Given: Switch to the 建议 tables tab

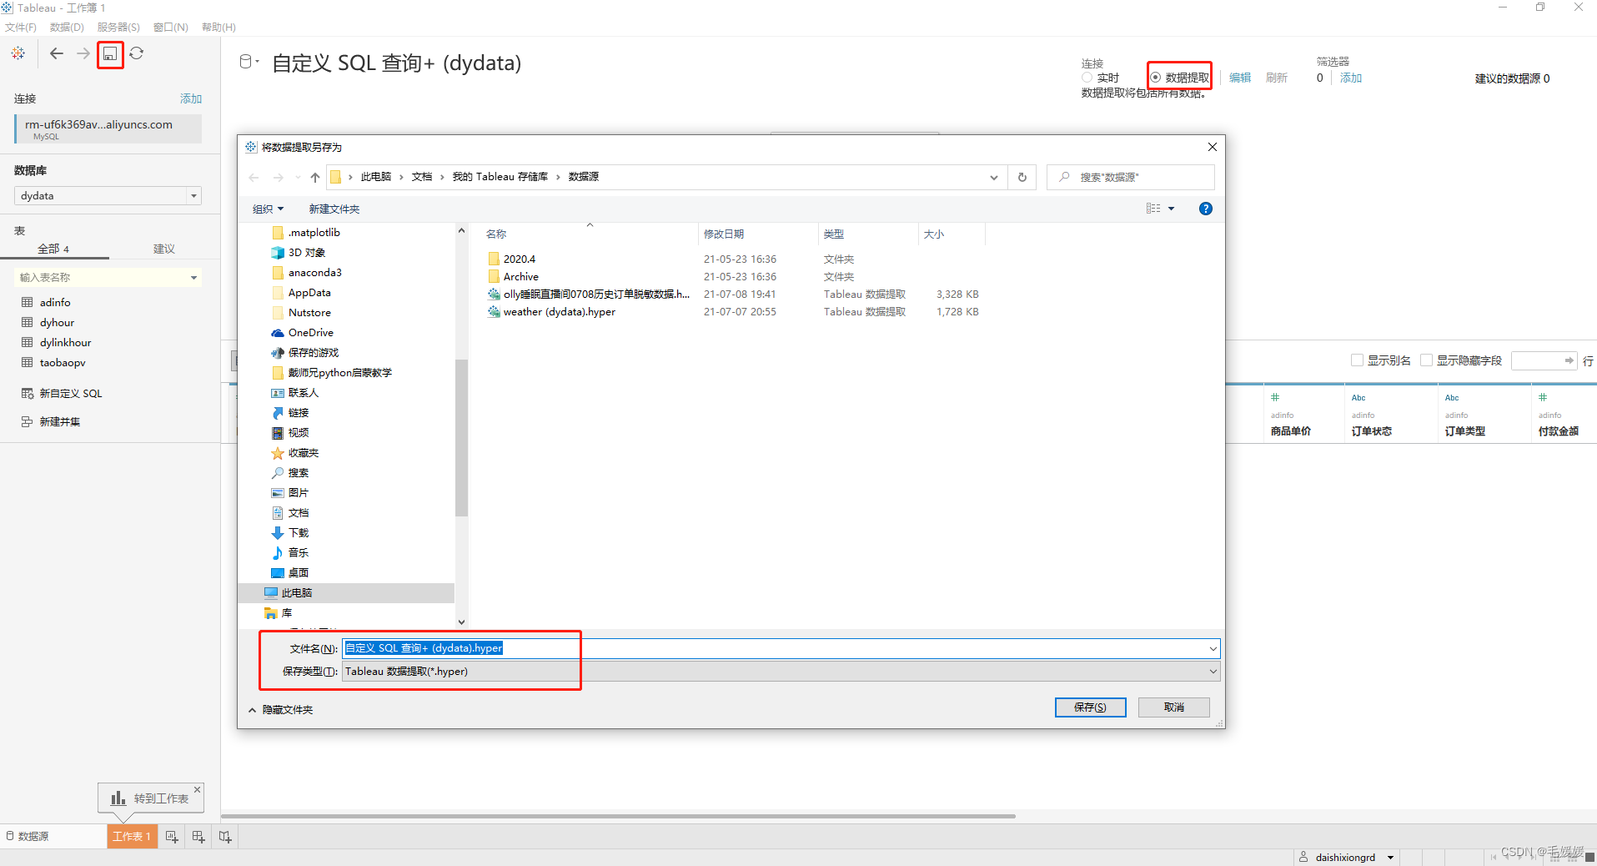Looking at the screenshot, I should tap(164, 249).
